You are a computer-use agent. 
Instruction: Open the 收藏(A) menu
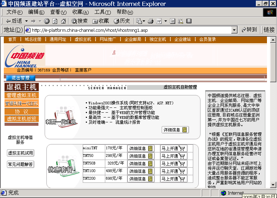click(x=81, y=12)
